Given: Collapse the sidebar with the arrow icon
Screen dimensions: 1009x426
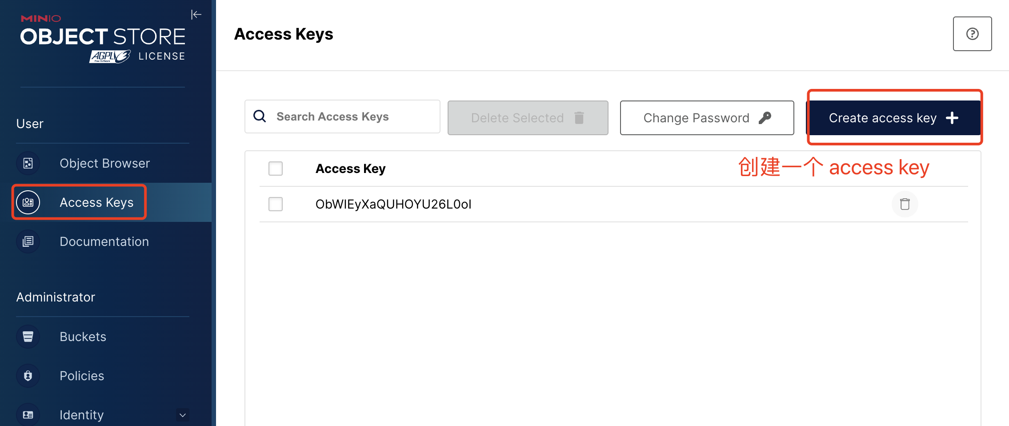Looking at the screenshot, I should pyautogui.click(x=196, y=14).
